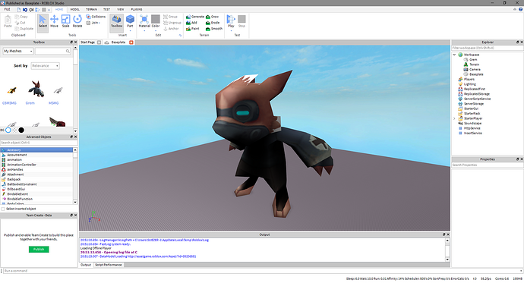Click the terrain Add tool
This screenshot has width=524, height=283.
point(192,23)
